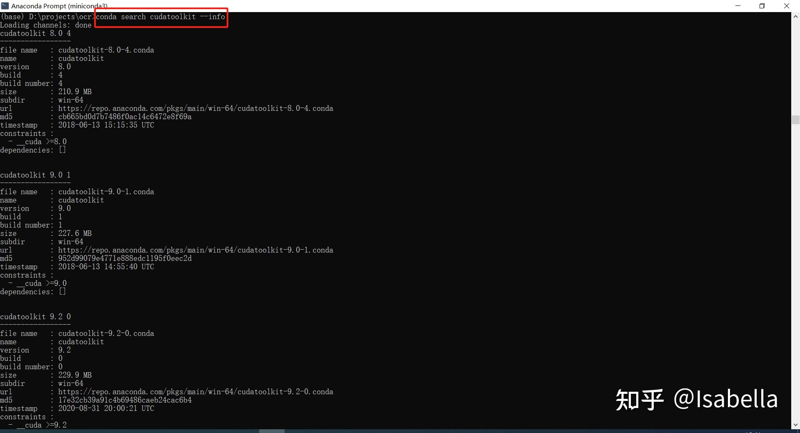
Task: Click file name 'cudatoolkit-9.0-1.conda'
Action: click(x=106, y=192)
